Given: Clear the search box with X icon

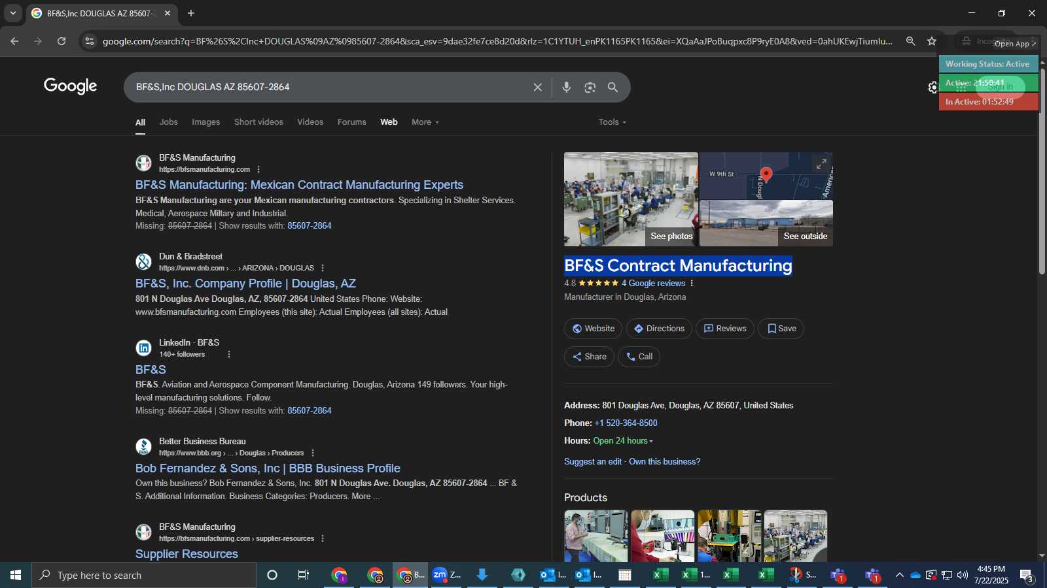Looking at the screenshot, I should 537,87.
